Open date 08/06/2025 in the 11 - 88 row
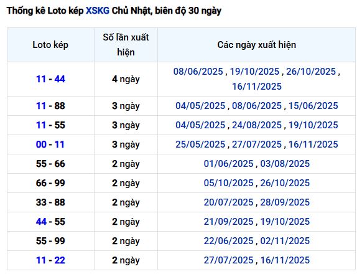 pos(257,106)
